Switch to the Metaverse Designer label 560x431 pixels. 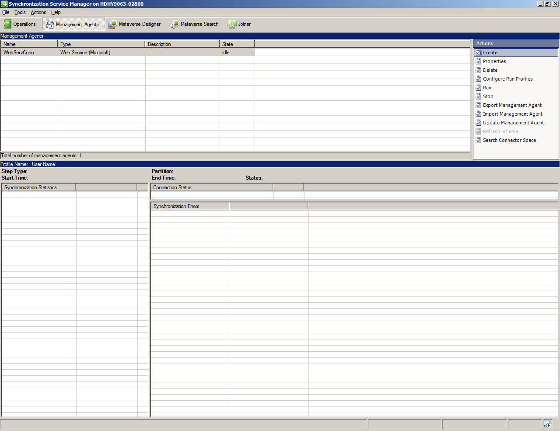(x=140, y=24)
